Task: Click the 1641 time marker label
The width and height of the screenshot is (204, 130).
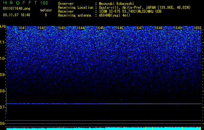Action: pyautogui.click(x=22, y=28)
